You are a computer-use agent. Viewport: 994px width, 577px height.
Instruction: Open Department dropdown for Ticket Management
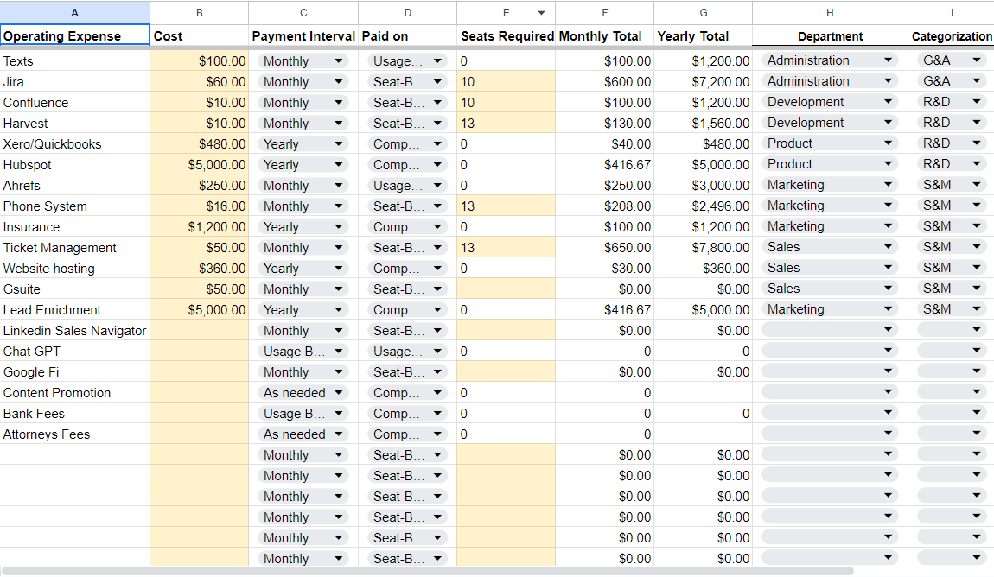pyautogui.click(x=830, y=247)
